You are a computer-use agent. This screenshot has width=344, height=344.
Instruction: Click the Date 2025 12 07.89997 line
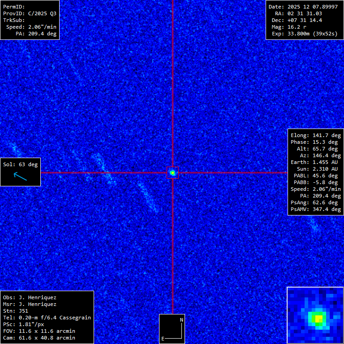[303, 7]
